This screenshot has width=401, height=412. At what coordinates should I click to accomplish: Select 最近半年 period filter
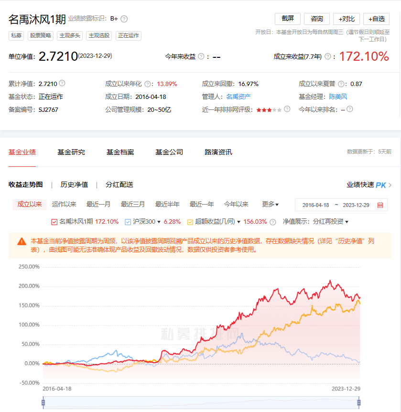pos(167,204)
